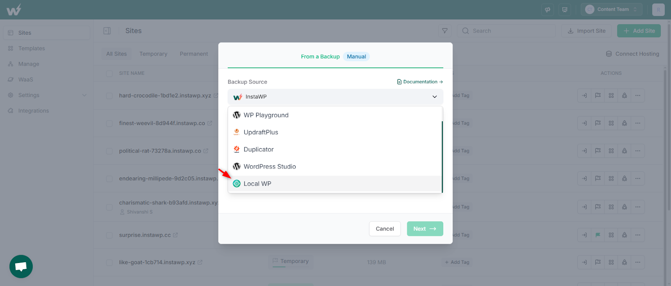Focus the Search sites field
The height and width of the screenshot is (286, 671).
point(506,31)
